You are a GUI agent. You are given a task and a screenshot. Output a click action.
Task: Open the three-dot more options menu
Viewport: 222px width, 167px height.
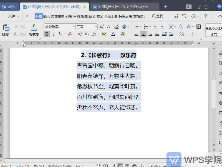(x=213, y=16)
